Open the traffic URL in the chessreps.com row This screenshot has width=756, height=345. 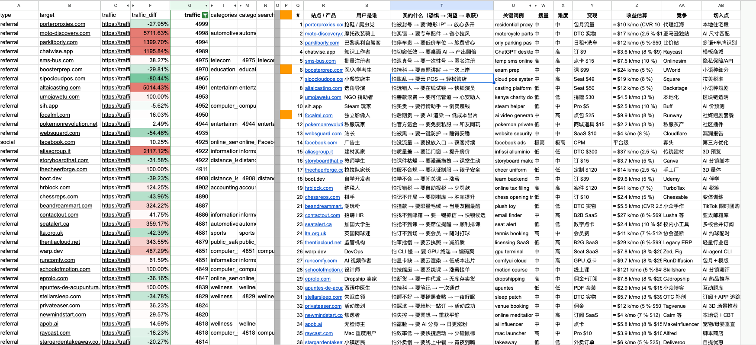(116, 197)
